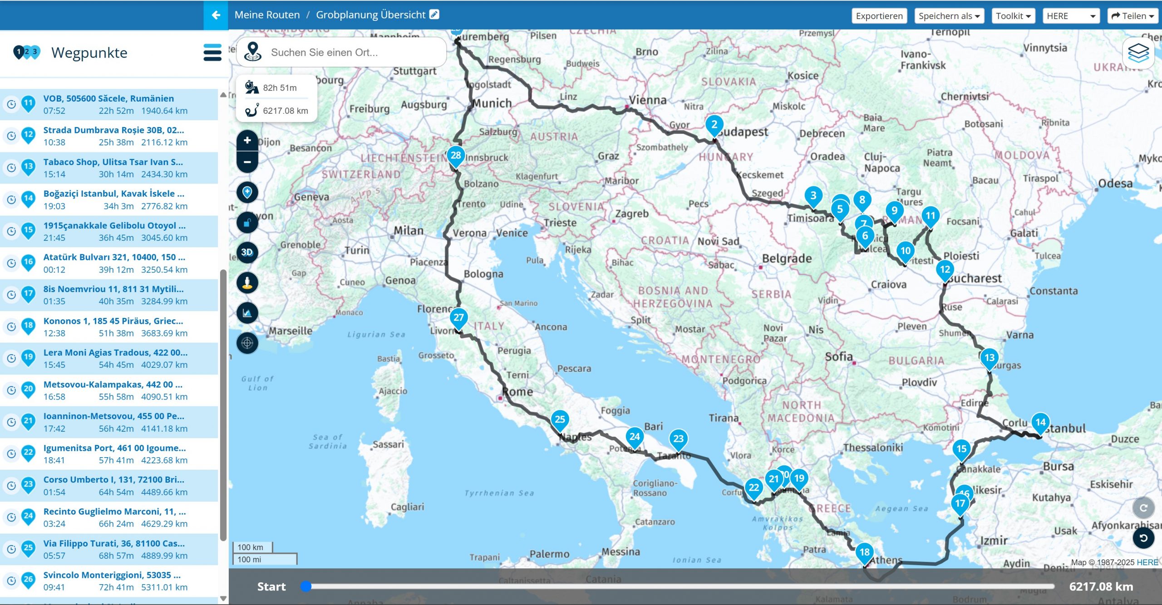Toggle the map lock icon

pos(247,222)
